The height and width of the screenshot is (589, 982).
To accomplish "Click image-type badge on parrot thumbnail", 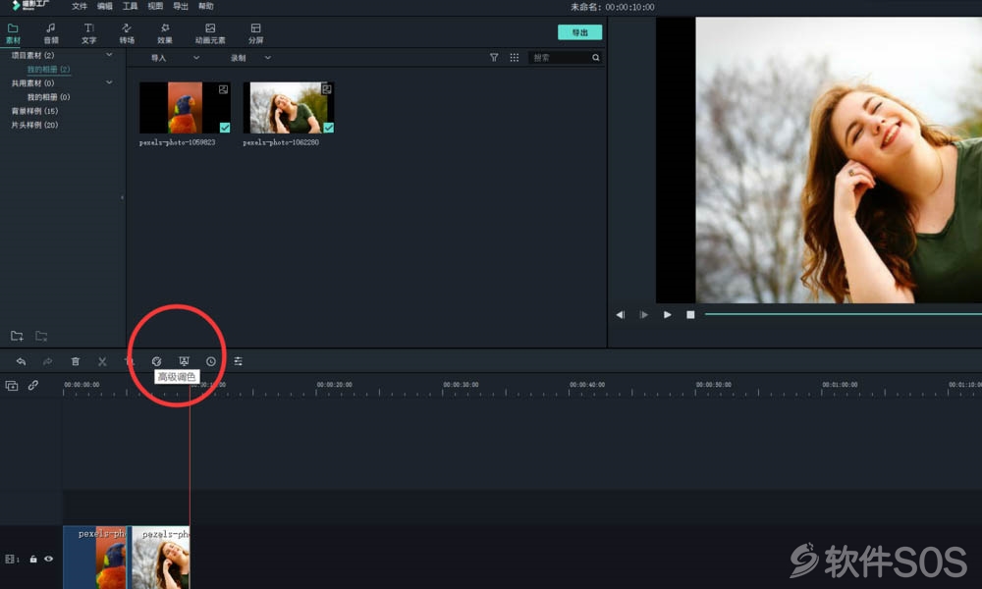I will click(x=223, y=89).
